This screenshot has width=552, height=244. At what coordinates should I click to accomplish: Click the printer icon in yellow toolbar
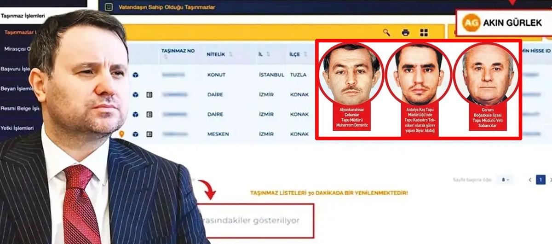tap(405, 33)
